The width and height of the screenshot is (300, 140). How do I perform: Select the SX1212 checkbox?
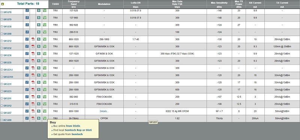pos(2,106)
